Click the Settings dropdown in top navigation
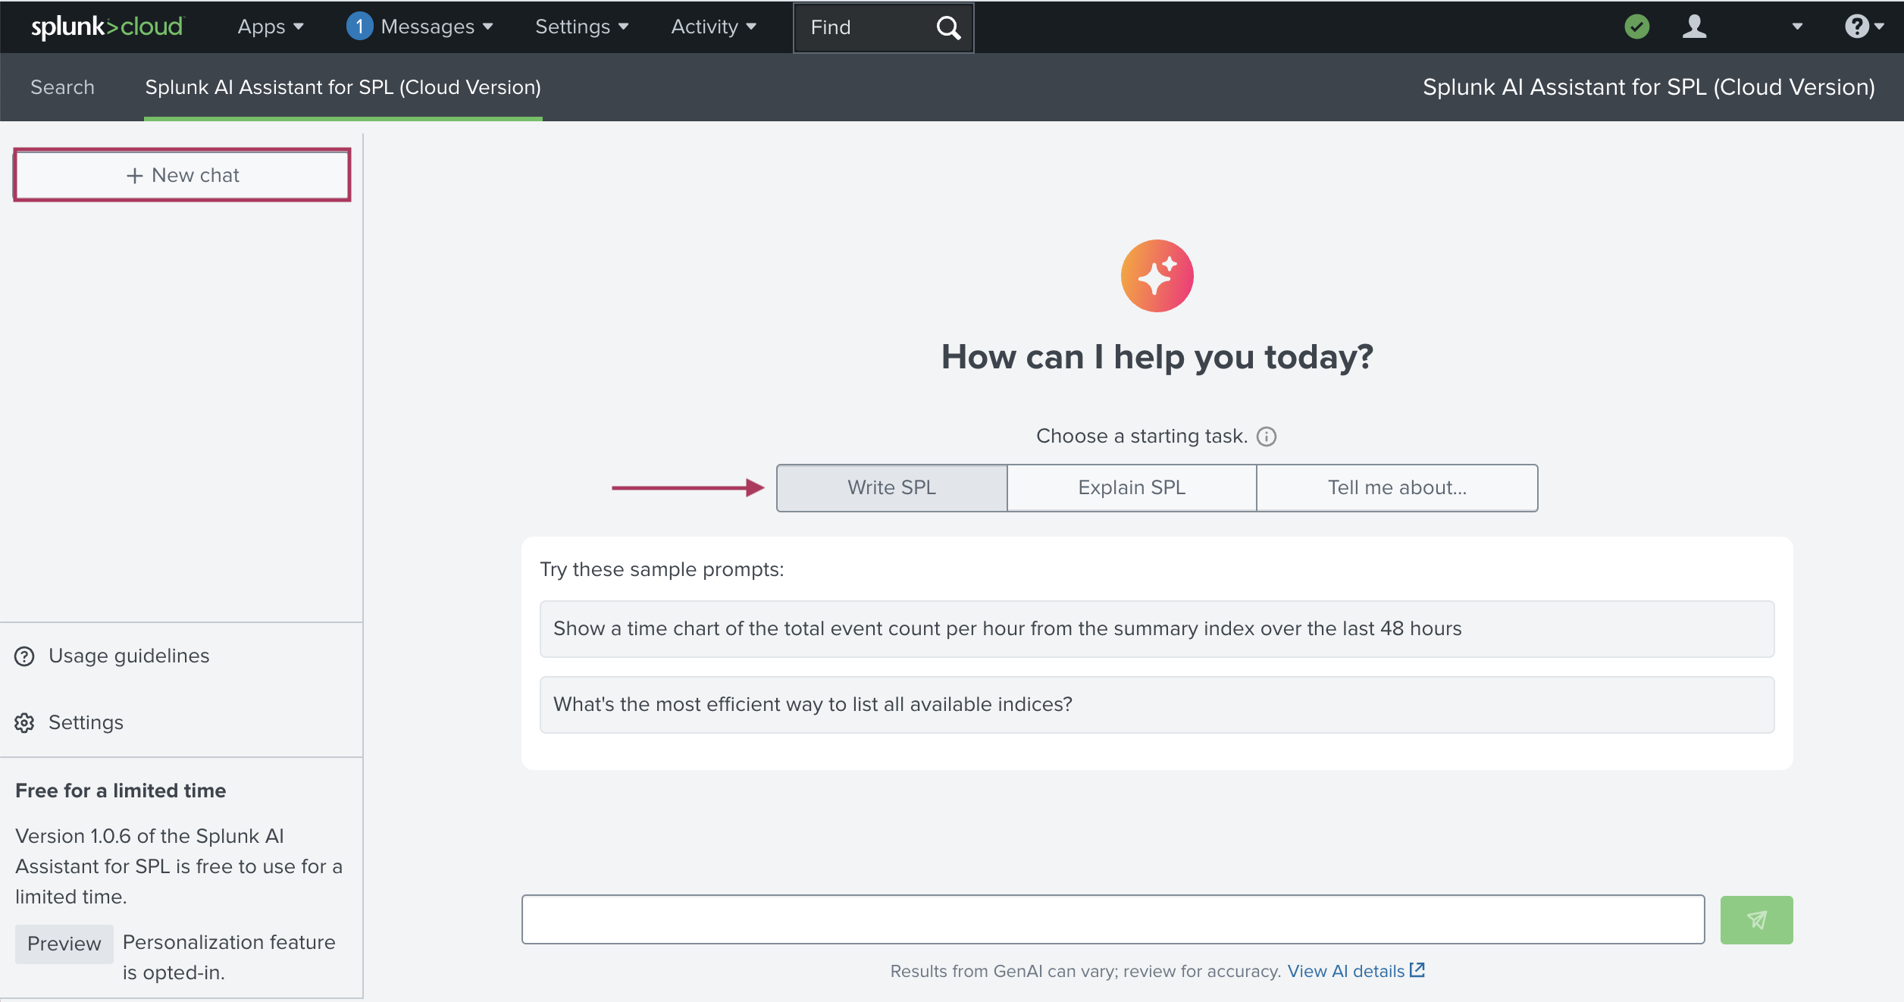1904x1002 pixels. pyautogui.click(x=581, y=25)
